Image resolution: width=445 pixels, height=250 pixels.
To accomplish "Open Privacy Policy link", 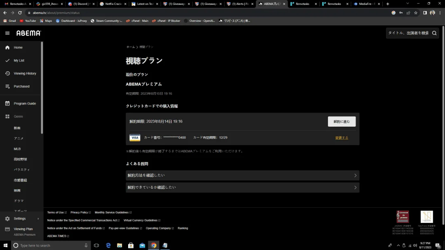I will [x=81, y=212].
